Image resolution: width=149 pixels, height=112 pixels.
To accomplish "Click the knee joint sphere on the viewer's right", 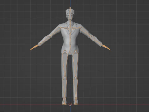I will (75, 77).
